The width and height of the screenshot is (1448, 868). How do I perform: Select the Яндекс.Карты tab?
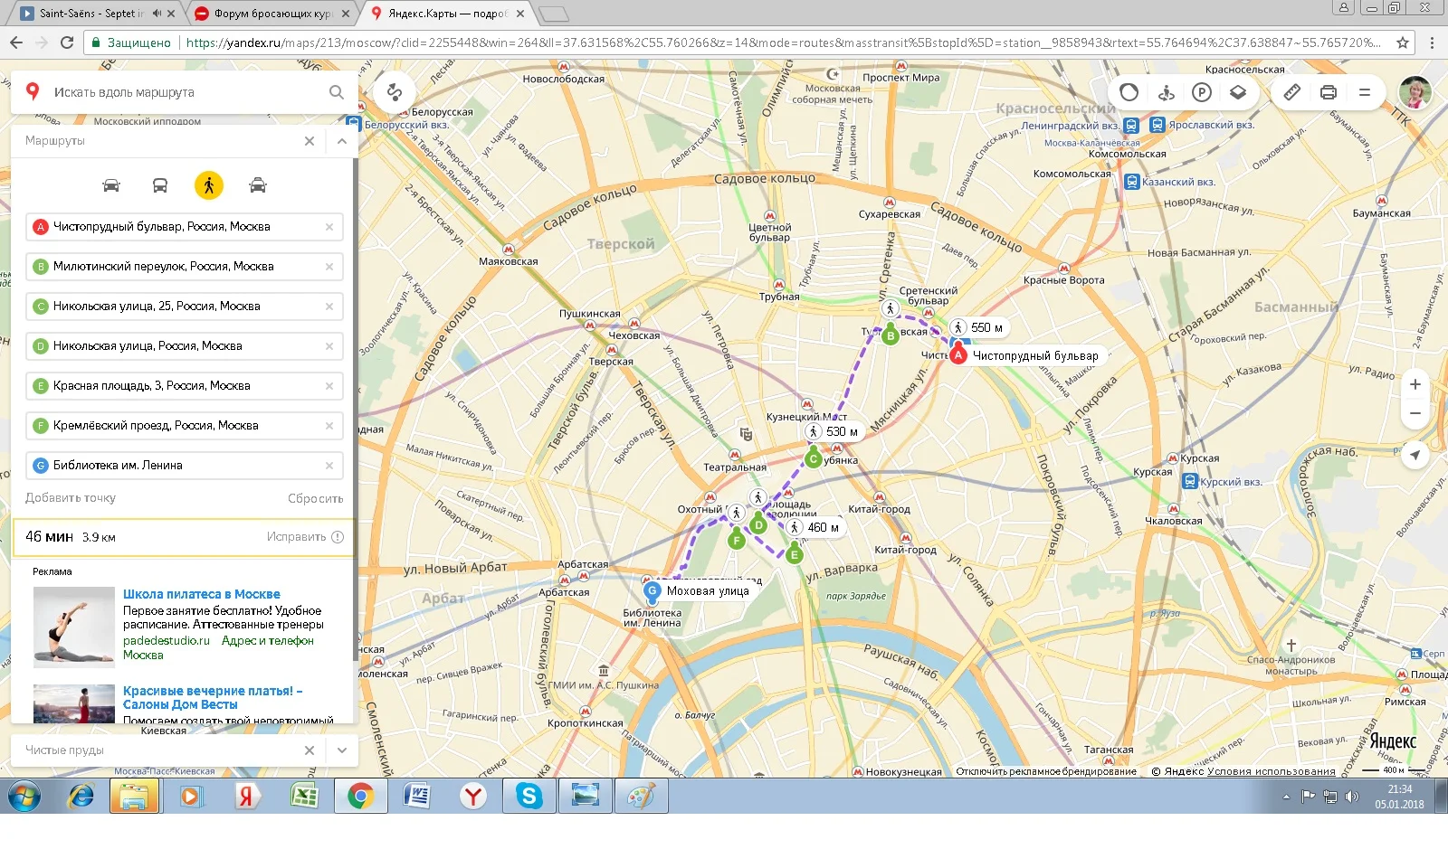(x=447, y=14)
